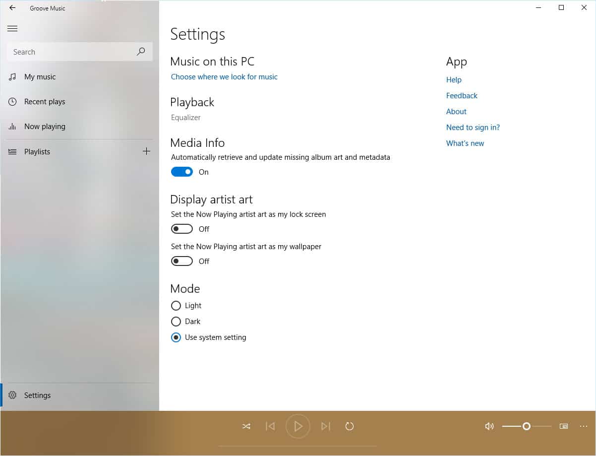
Task: Click Choose where we look for music
Action: 224,77
